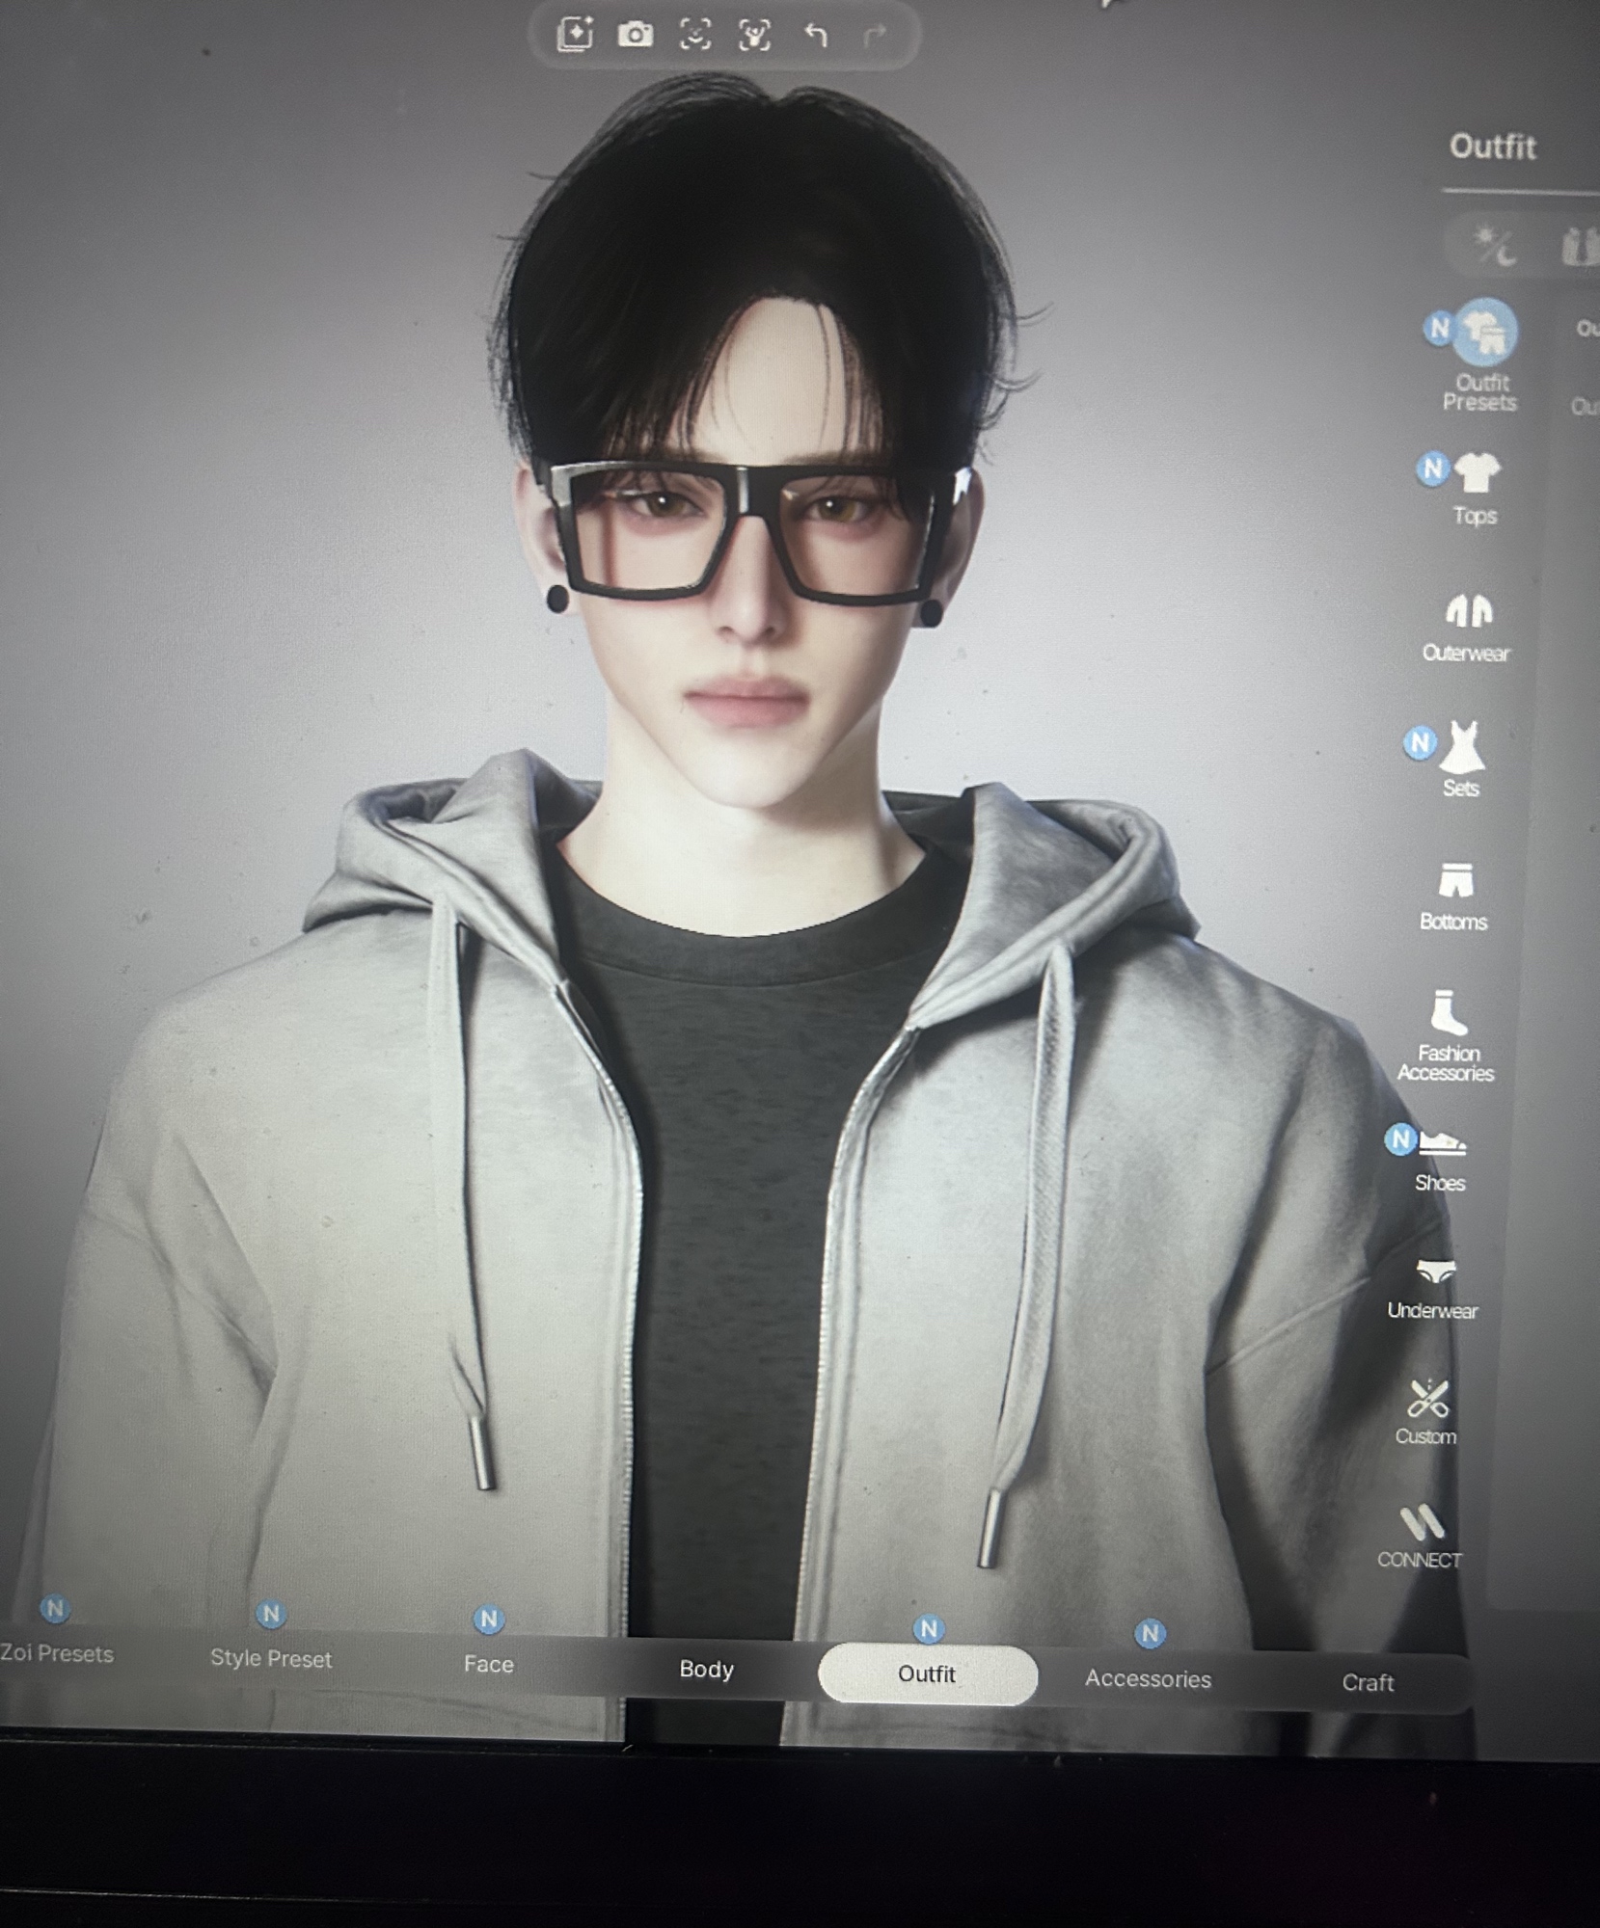Switch to the Body tab
This screenshot has height=1928, width=1600.
click(x=706, y=1669)
